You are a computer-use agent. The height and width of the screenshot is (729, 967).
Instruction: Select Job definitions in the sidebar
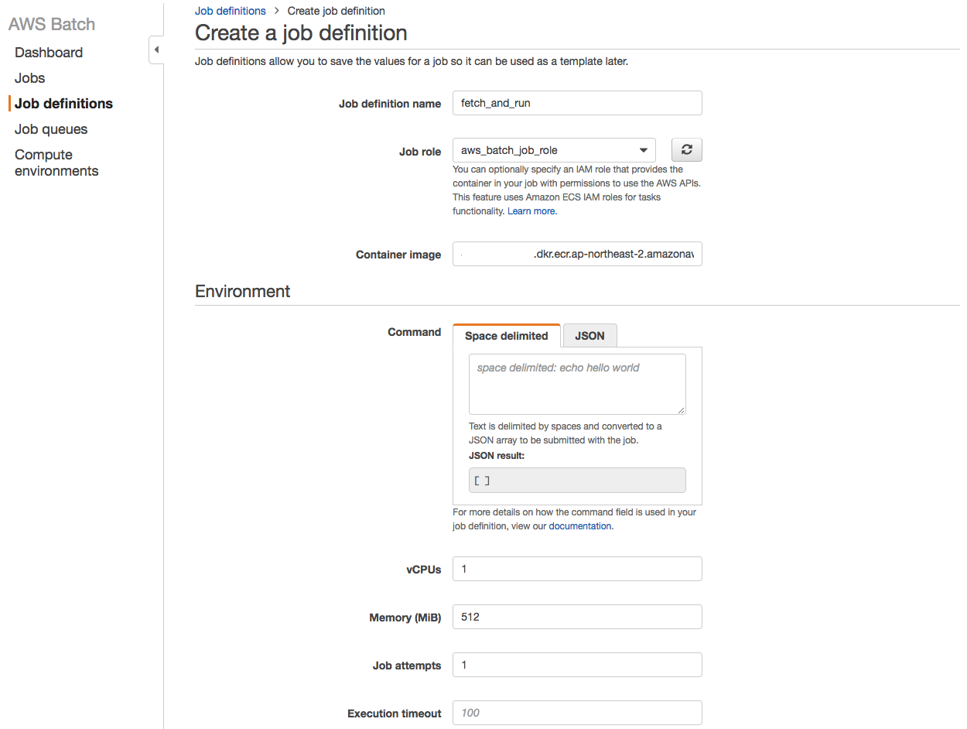coord(63,104)
